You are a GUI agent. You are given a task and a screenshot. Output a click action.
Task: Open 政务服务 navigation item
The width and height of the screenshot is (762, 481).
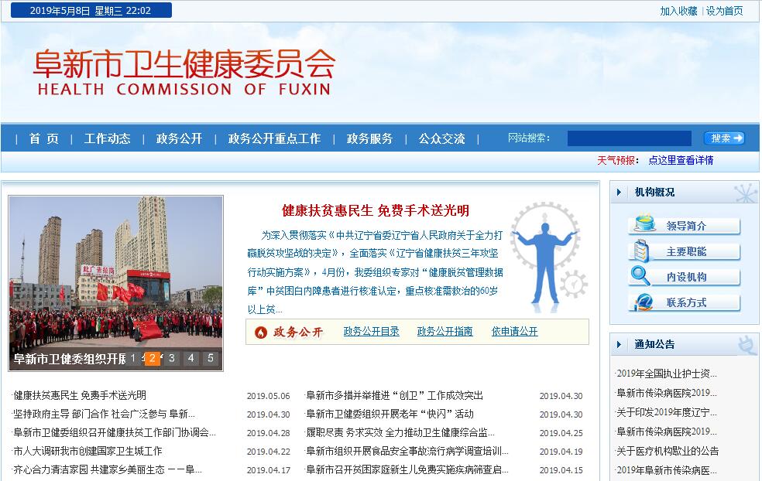369,138
